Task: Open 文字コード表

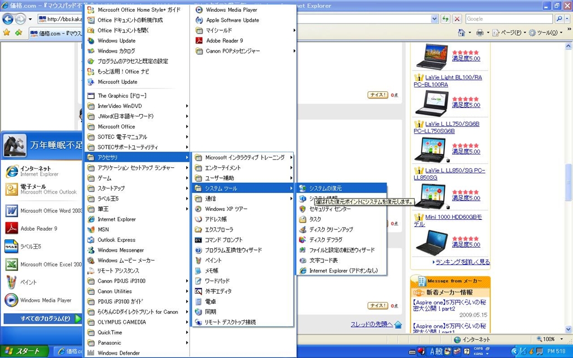Action: pos(341,261)
